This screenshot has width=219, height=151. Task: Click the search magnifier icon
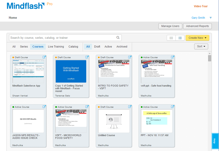click(x=118, y=37)
